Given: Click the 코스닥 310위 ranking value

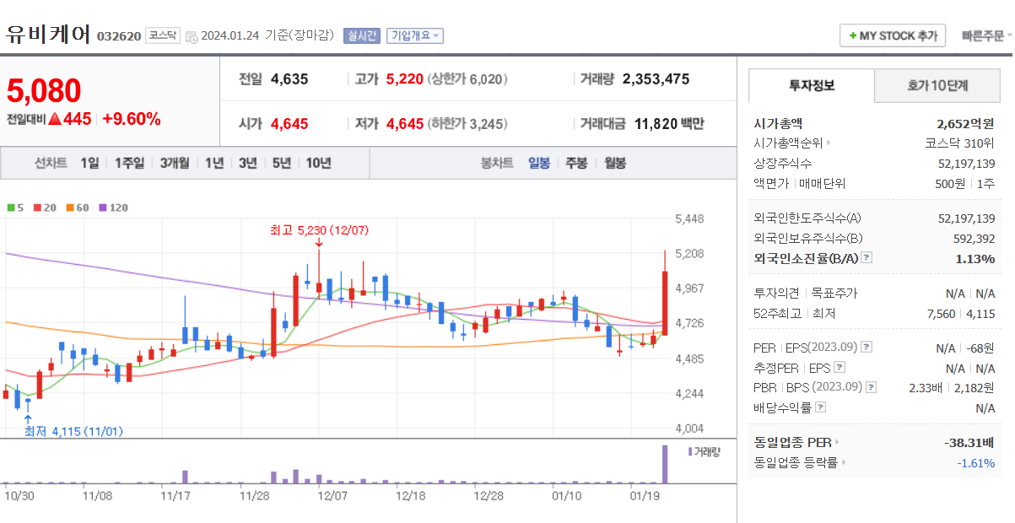Looking at the screenshot, I should tap(960, 143).
